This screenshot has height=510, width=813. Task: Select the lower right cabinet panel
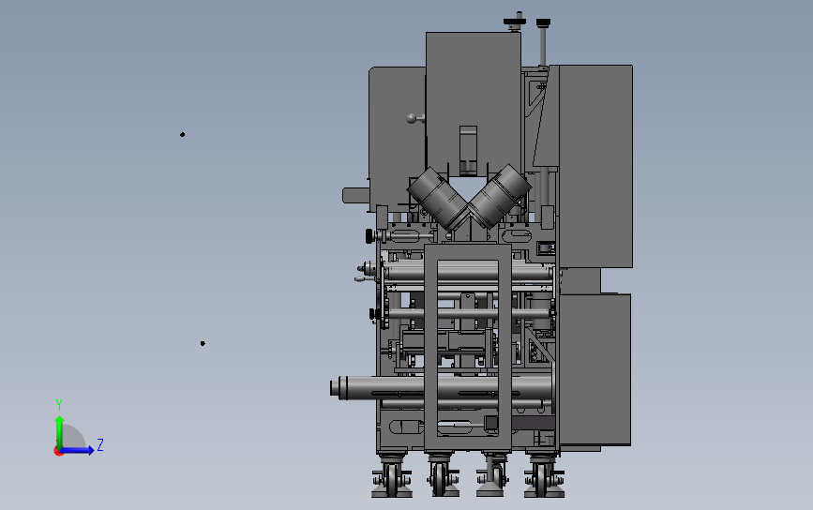point(595,369)
